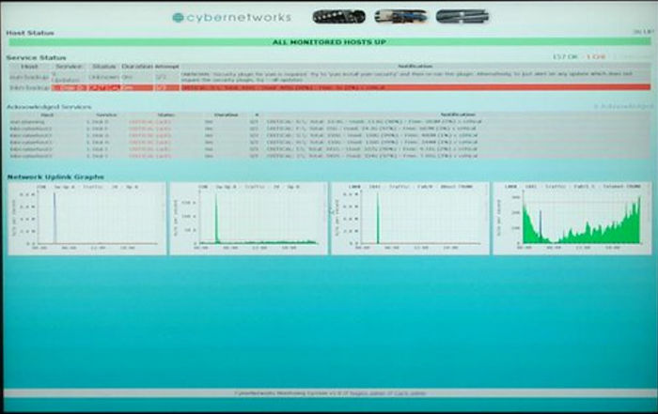Click the Network Uplink Graphs heading
Viewport: 658px width, 414px height.
(55, 176)
